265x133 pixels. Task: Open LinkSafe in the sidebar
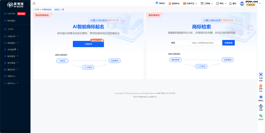point(11,14)
